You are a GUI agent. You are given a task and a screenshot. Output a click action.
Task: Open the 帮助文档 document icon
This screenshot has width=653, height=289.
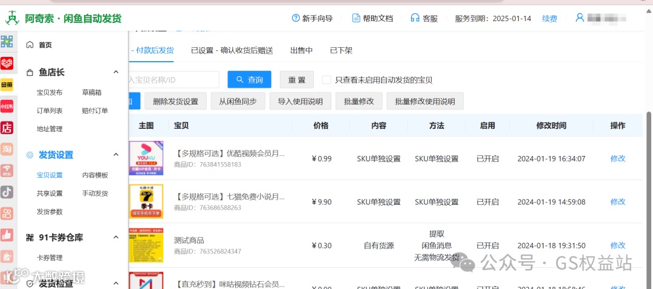(x=356, y=18)
